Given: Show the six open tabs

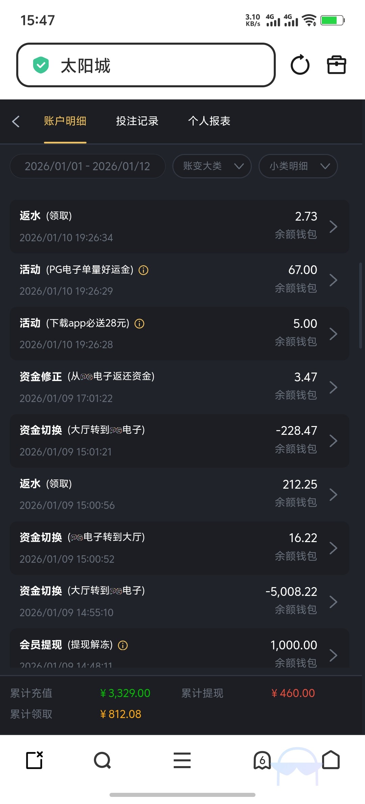Looking at the screenshot, I should click(x=262, y=761).
